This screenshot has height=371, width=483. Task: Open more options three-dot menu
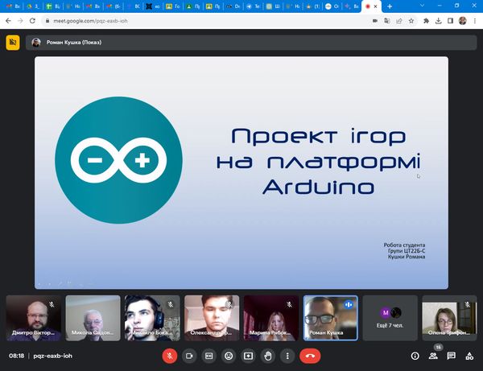point(287,355)
